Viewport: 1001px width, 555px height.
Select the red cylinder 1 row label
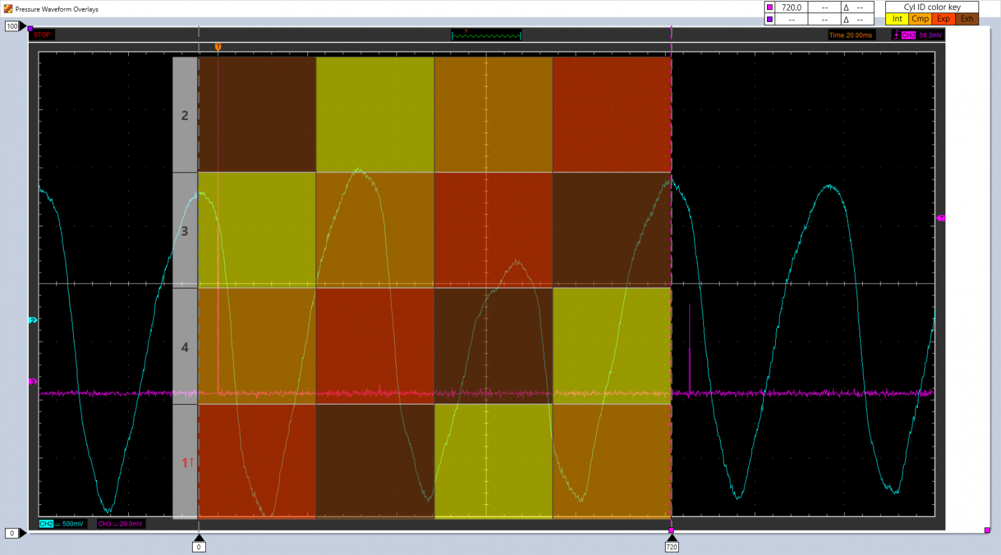point(185,462)
